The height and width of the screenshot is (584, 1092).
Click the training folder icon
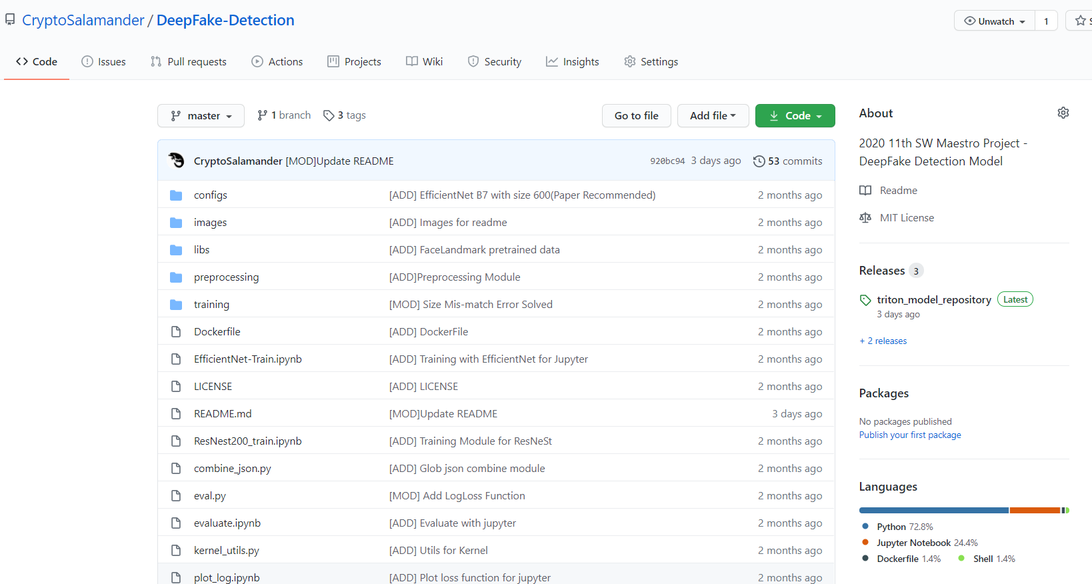pyautogui.click(x=176, y=305)
